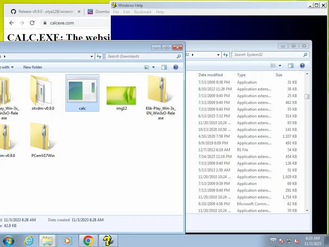329x247 pixels.
Task: Close the Release v0.9.0 Chrome tab
Action: (79, 12)
